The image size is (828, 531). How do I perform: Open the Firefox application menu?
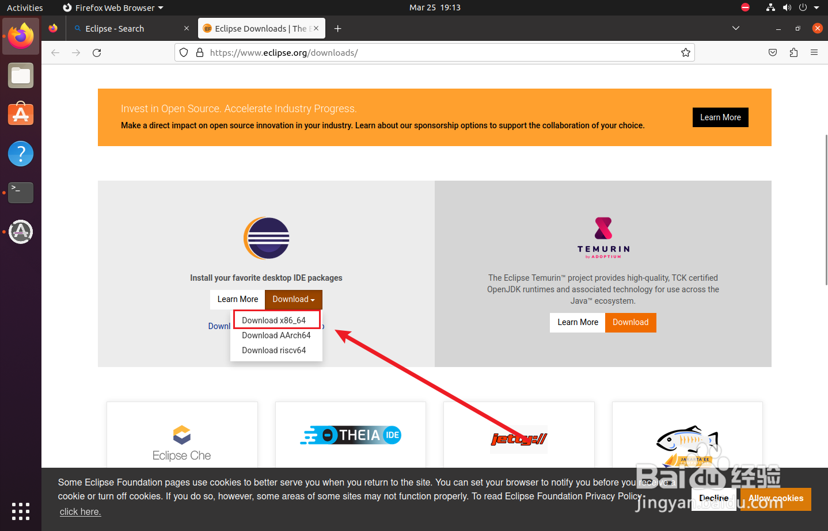click(x=814, y=53)
